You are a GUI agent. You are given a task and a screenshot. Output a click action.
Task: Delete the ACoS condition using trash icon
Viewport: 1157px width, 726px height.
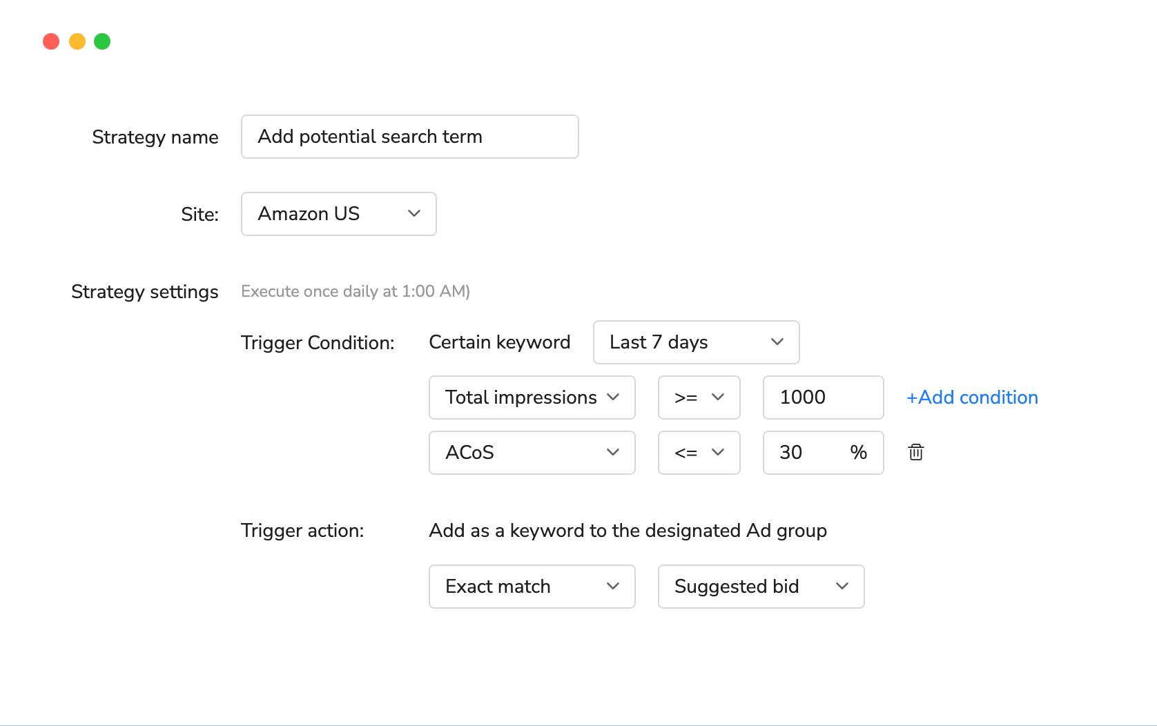[x=915, y=453]
